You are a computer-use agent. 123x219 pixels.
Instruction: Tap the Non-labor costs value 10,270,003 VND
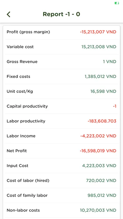(98, 210)
